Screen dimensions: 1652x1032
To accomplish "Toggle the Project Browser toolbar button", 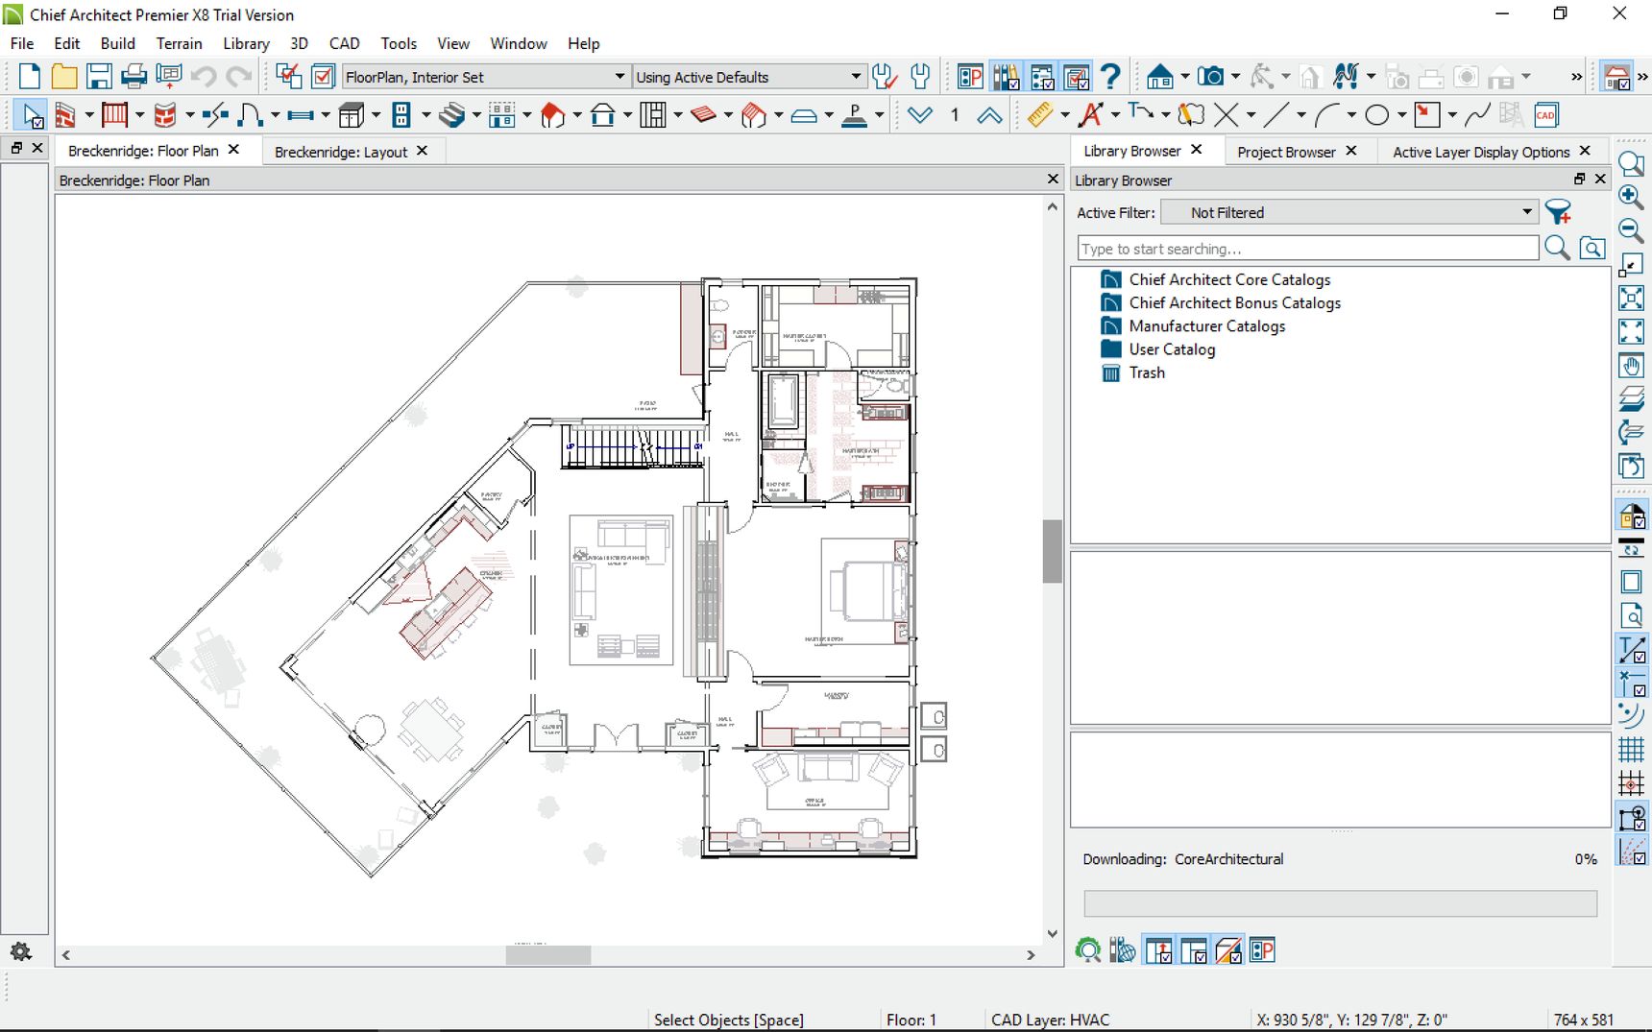I will pos(1042,77).
